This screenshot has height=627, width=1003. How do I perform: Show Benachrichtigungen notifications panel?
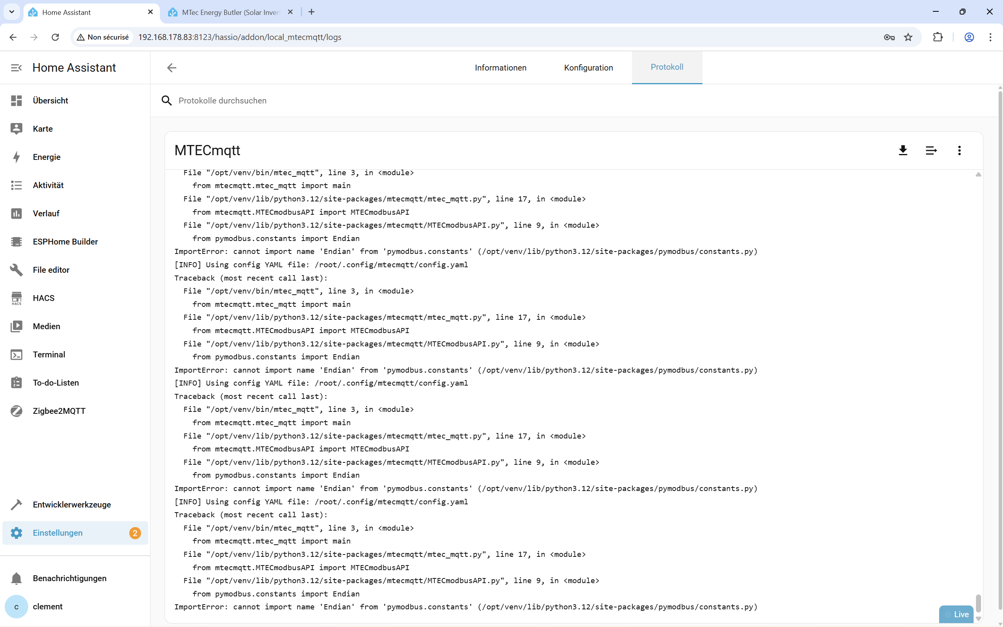pyautogui.click(x=69, y=578)
